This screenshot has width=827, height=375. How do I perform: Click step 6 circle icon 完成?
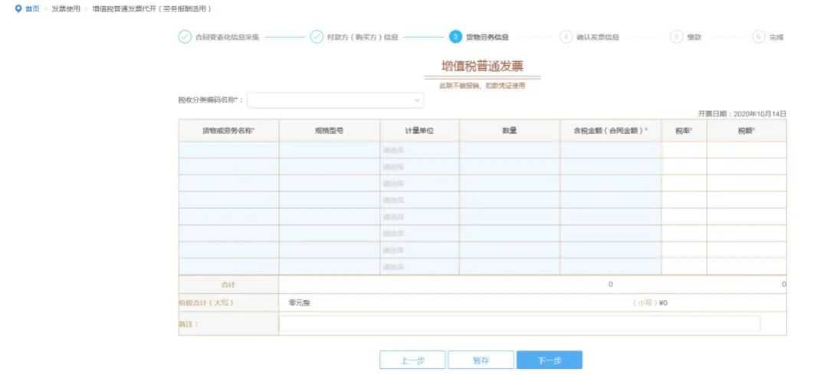pos(759,37)
